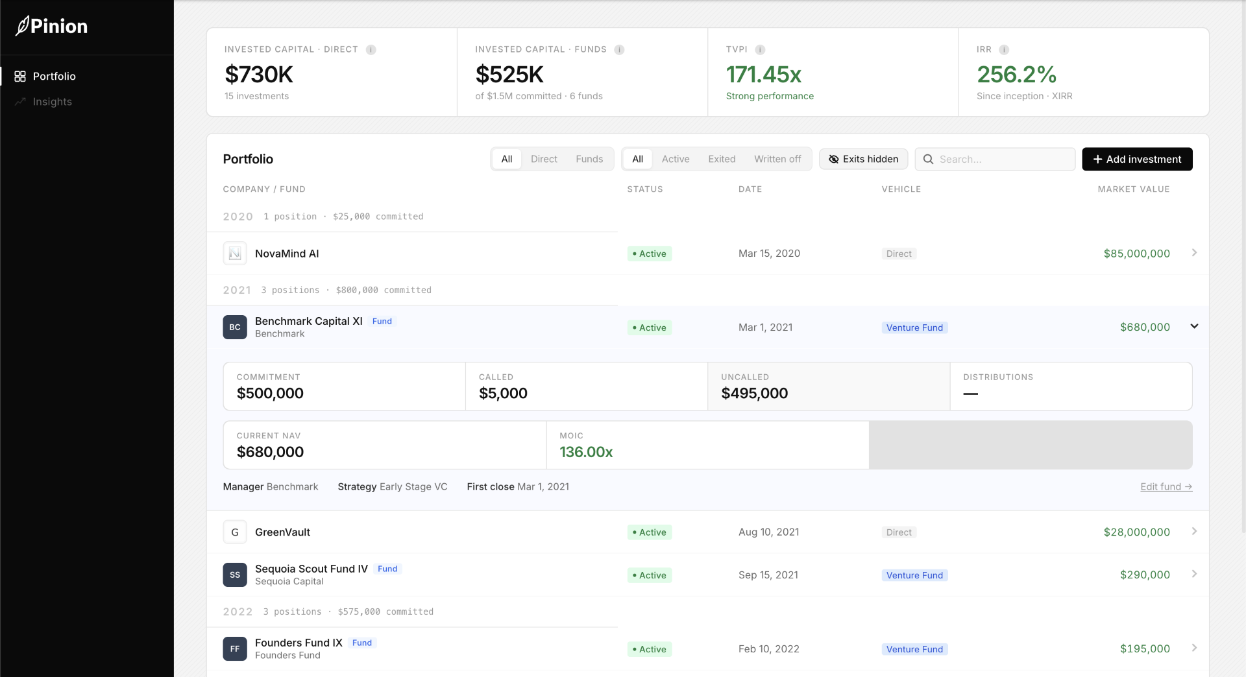This screenshot has height=677, width=1246.
Task: Click GreenVault G avatar
Action: [235, 532]
